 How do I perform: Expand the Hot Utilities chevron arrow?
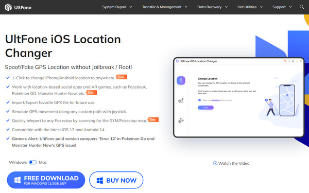[261, 7]
